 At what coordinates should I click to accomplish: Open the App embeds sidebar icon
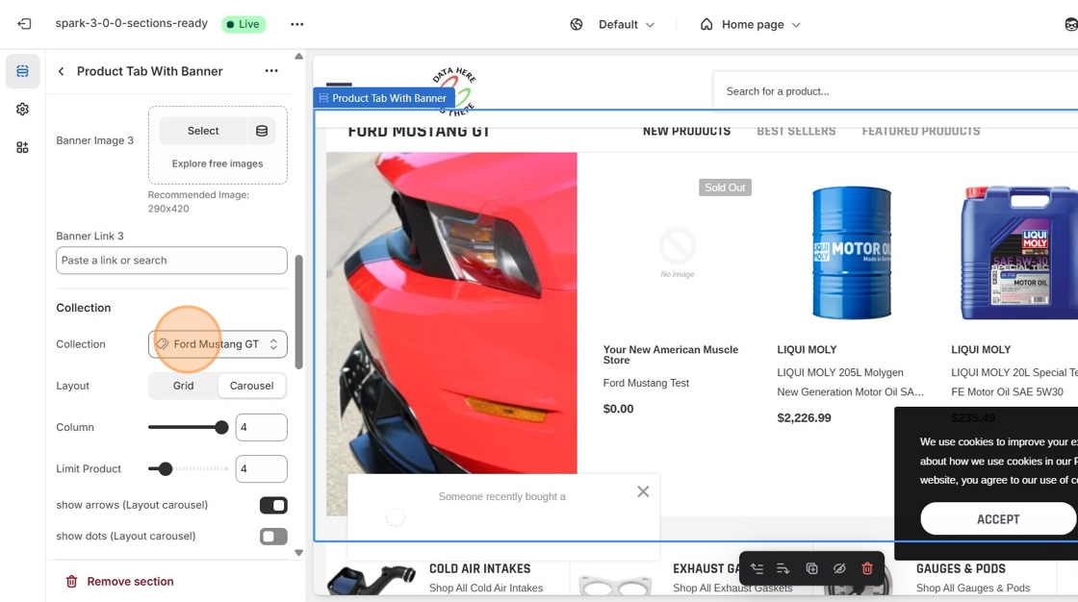(23, 147)
